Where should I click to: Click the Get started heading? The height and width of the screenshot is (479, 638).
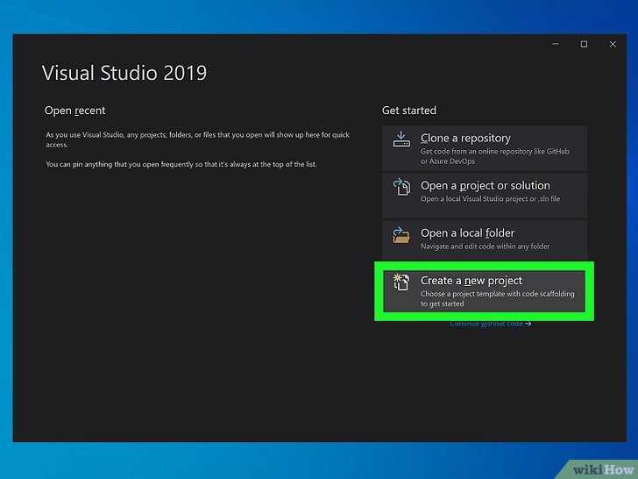pyautogui.click(x=409, y=111)
